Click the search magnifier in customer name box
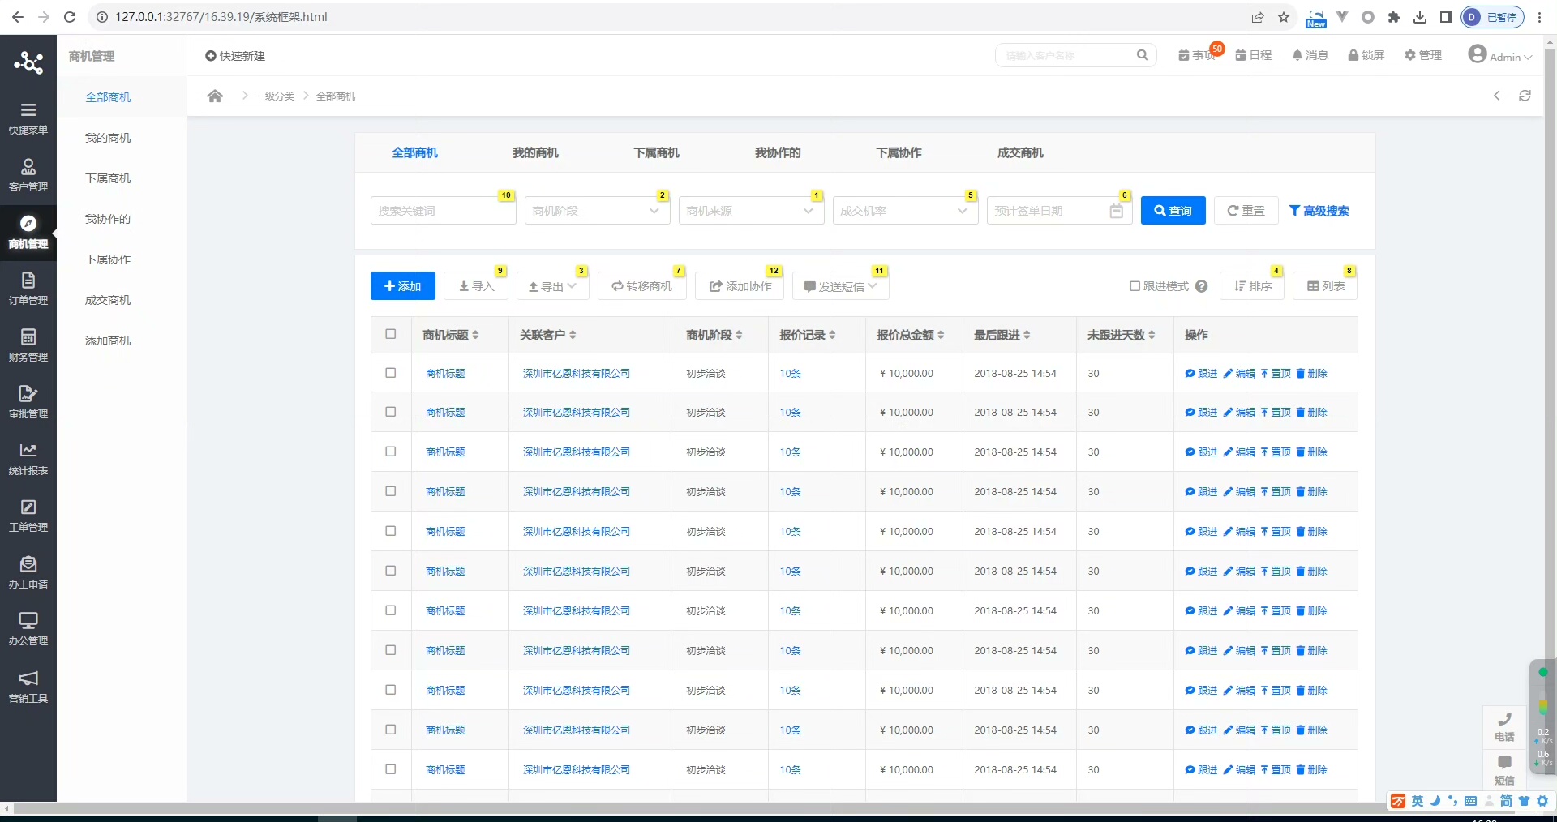 [x=1142, y=55]
